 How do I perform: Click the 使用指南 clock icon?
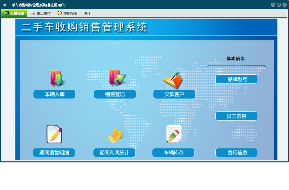59,13
